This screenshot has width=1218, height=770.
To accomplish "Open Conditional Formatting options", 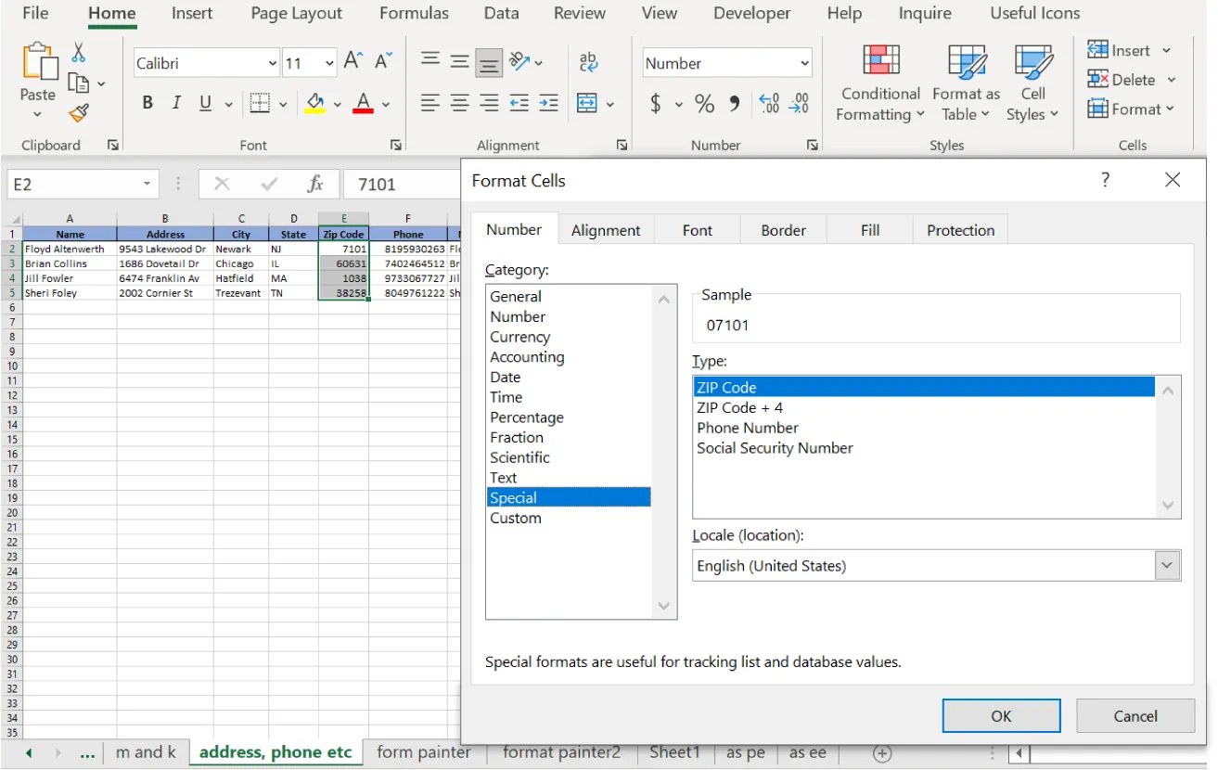I will point(878,82).
